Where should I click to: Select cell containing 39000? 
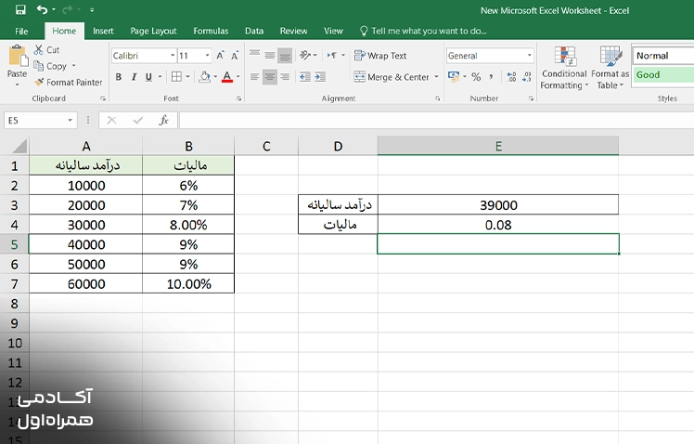coord(498,204)
